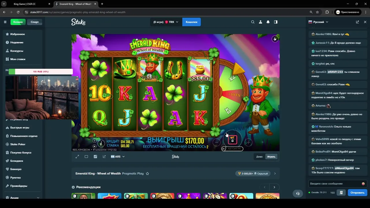The width and height of the screenshot is (370, 208).
Task: Increase bet with plus button
Action: [x=248, y=142]
